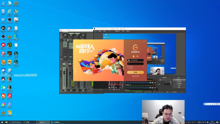The height and width of the screenshot is (124, 220).
Task: Click the yellow 登录 login button
Action: [x=135, y=72]
